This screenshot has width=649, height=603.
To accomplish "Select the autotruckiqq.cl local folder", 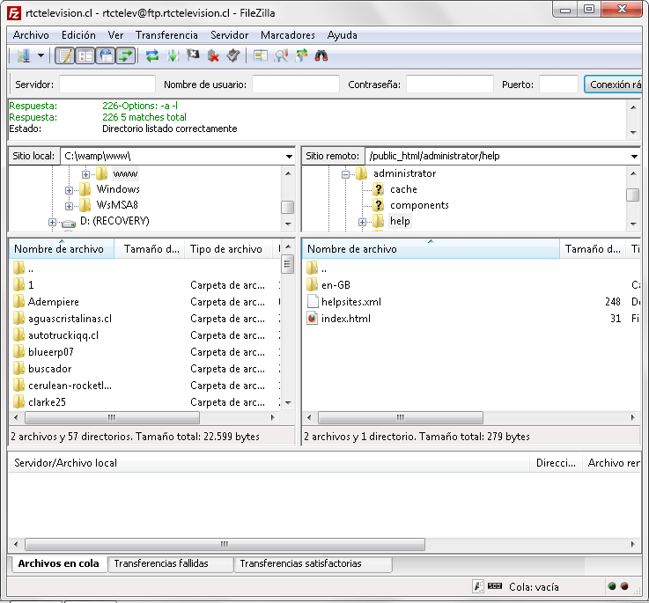I will click(63, 335).
